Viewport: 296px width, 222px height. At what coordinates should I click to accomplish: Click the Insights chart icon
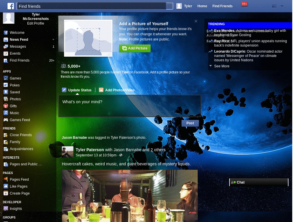click(x=6, y=208)
